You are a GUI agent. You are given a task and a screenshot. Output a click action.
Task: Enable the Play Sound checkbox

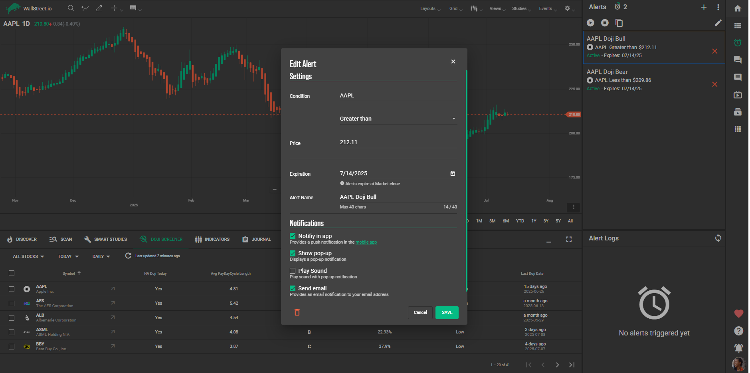293,271
